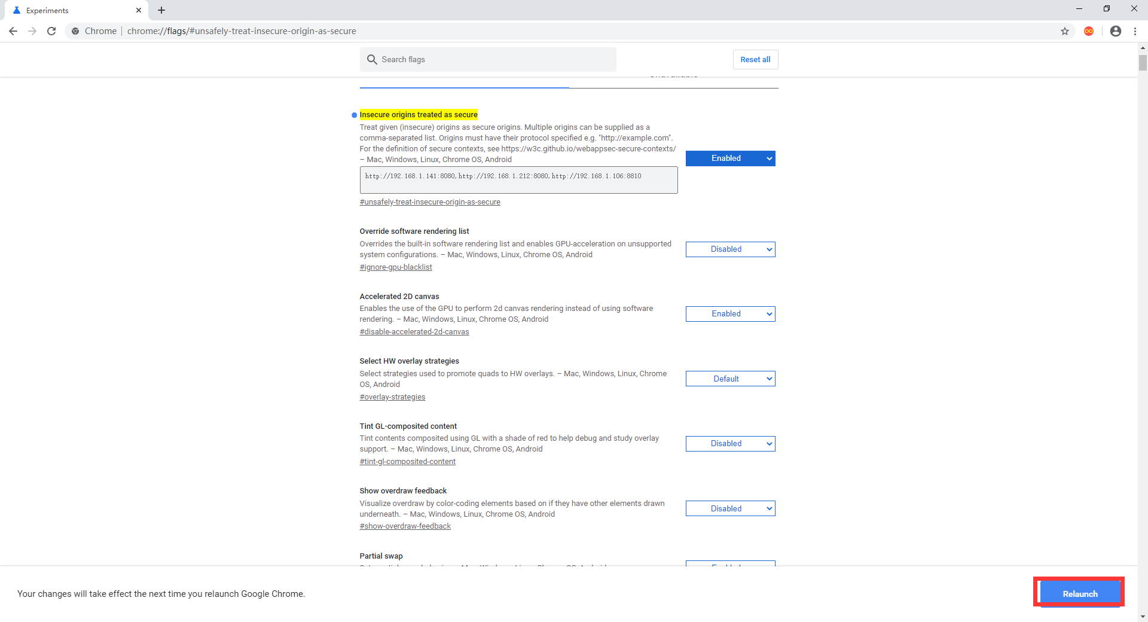This screenshot has height=622, width=1148.
Task: Open the Disabled dropdown for Override software rendering list
Action: [x=730, y=249]
